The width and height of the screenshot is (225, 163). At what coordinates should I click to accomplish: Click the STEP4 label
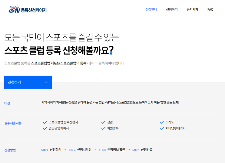click(x=136, y=150)
